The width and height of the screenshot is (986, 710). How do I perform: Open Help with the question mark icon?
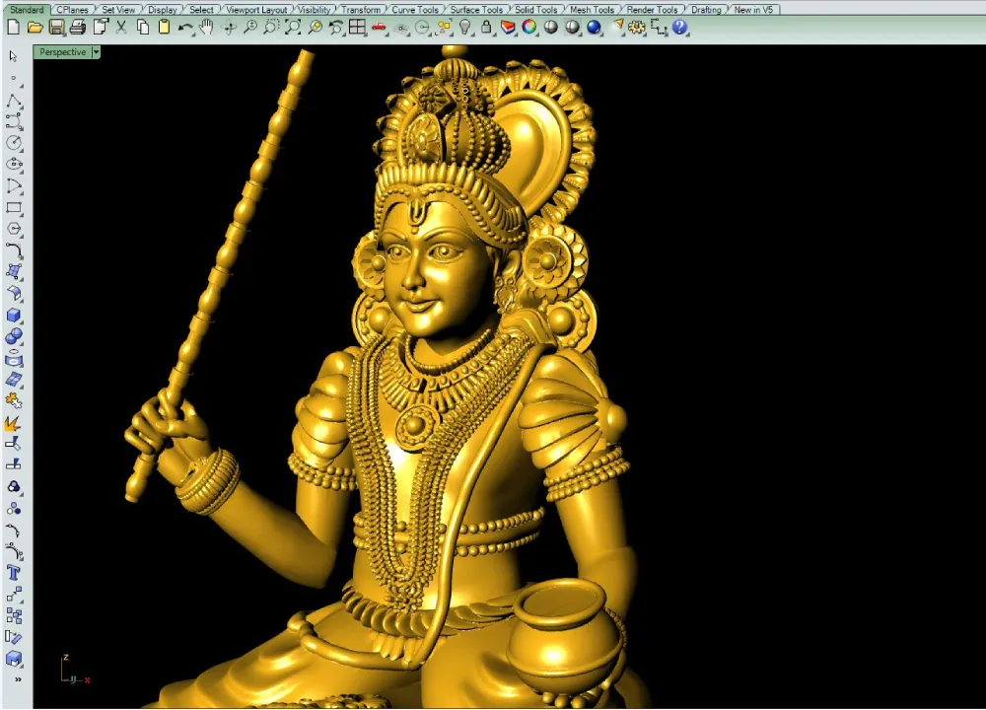tap(679, 27)
